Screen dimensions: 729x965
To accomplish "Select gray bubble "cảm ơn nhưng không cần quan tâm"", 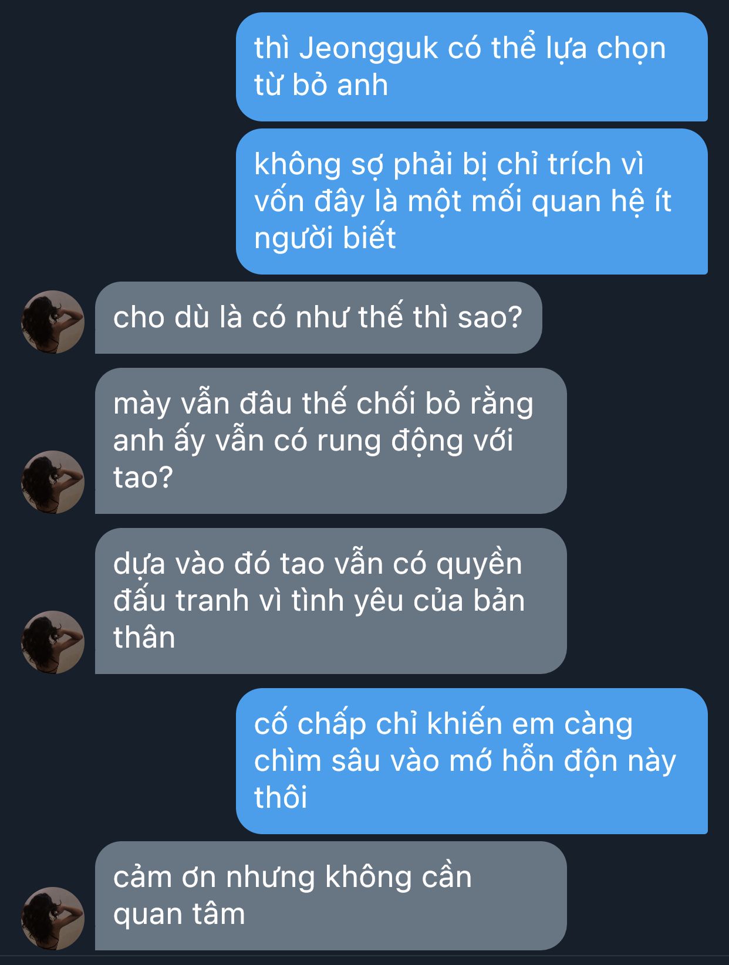I will pos(330,896).
